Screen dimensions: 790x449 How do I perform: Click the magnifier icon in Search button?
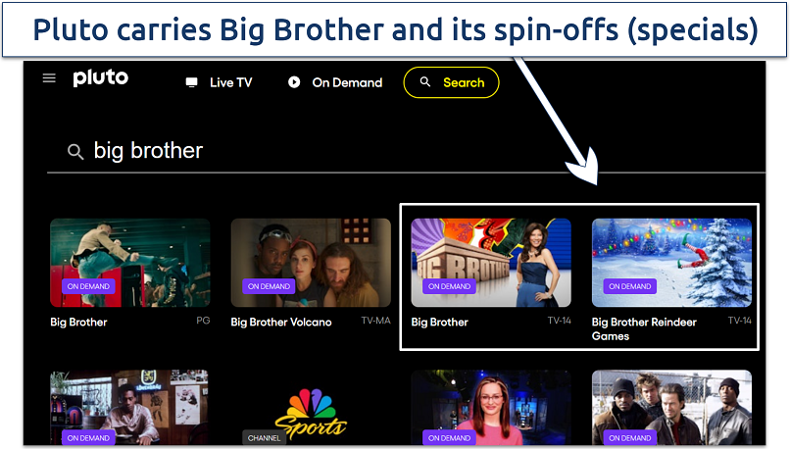click(x=425, y=81)
